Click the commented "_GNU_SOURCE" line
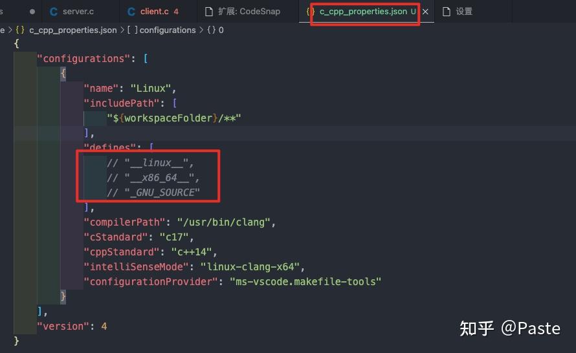Viewport: 576px width, 353px height. click(x=153, y=192)
